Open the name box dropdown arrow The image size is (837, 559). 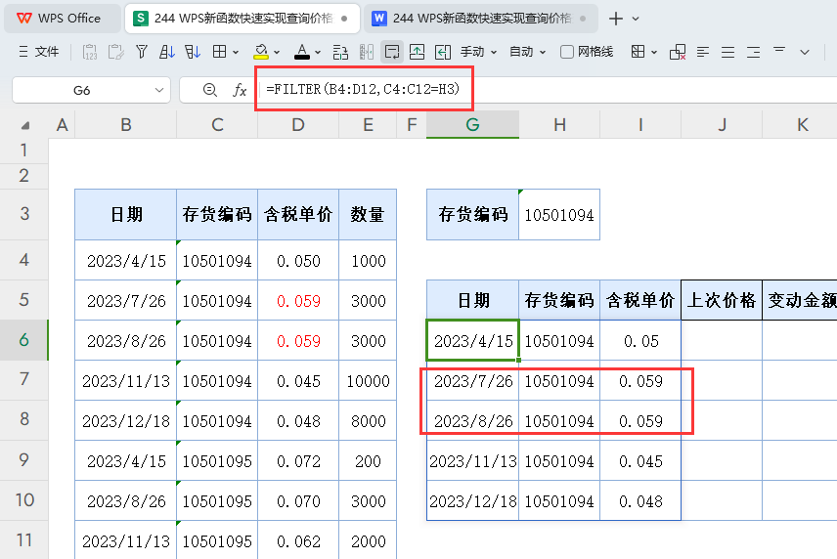159,90
